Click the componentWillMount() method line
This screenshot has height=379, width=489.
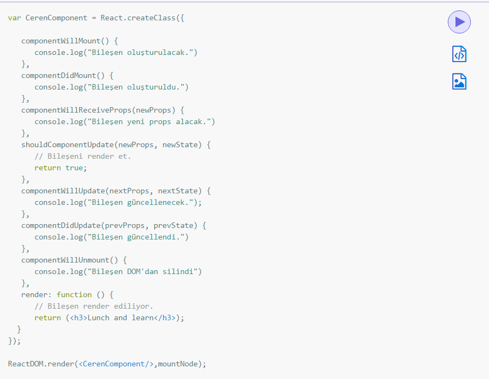70,41
